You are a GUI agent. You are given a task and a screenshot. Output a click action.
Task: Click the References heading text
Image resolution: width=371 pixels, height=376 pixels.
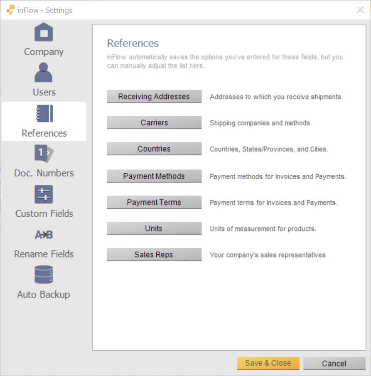pyautogui.click(x=133, y=44)
